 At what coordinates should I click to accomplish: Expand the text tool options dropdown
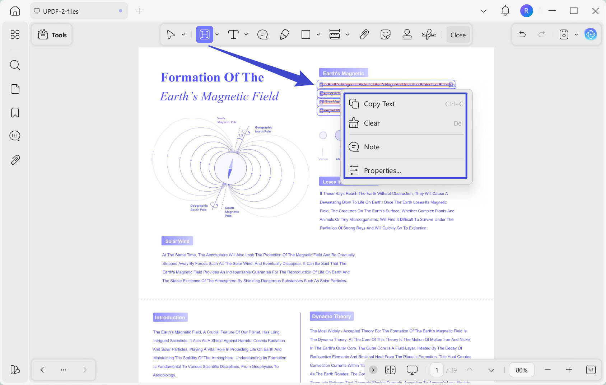pyautogui.click(x=246, y=34)
